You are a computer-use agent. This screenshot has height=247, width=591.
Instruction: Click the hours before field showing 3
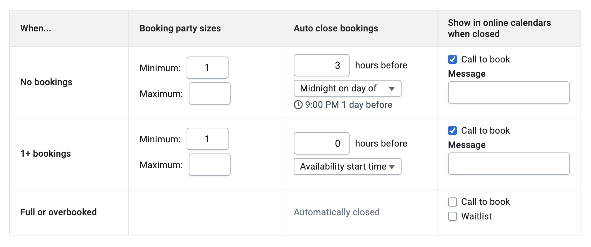[x=322, y=65]
